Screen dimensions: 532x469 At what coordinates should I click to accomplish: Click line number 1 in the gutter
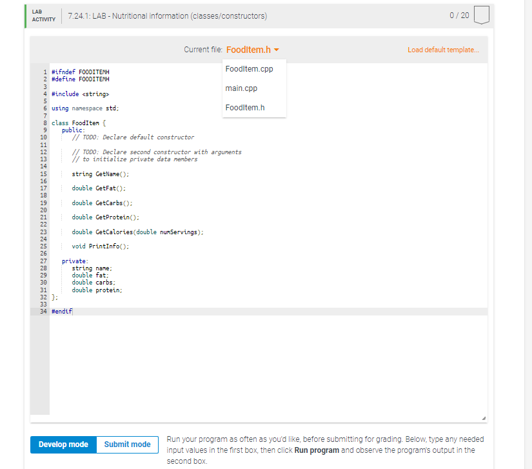[44, 72]
